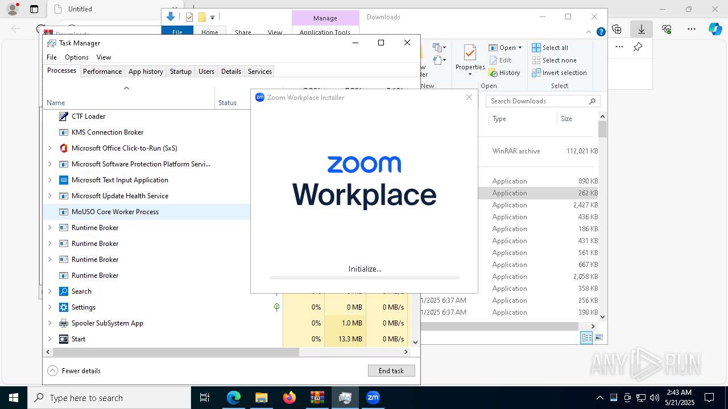
Task: Switch Explorer to large icons view
Action: pyautogui.click(x=598, y=337)
